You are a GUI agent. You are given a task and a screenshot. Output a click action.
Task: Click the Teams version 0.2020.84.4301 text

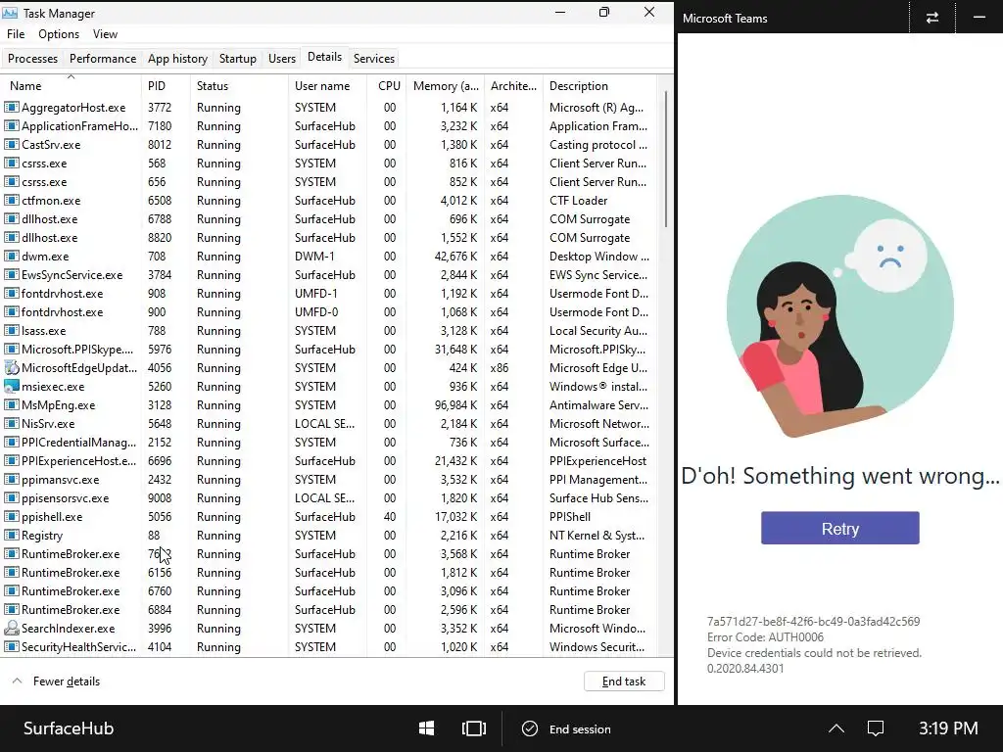[x=745, y=668]
